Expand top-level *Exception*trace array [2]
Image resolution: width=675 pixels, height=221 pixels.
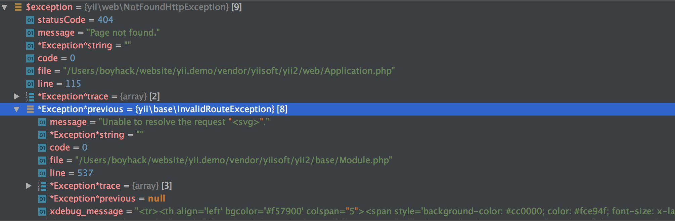point(16,96)
